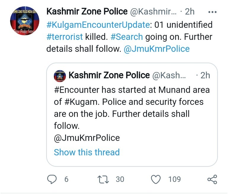
Task: Click the main tweet's 2h timestamp
Action: [190, 12]
